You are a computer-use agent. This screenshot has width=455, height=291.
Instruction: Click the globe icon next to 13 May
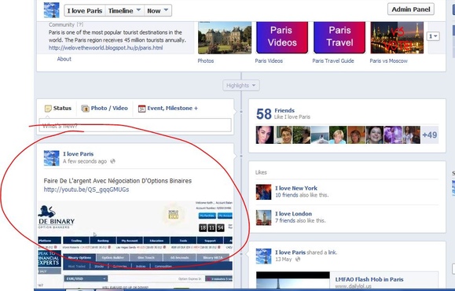point(298,259)
